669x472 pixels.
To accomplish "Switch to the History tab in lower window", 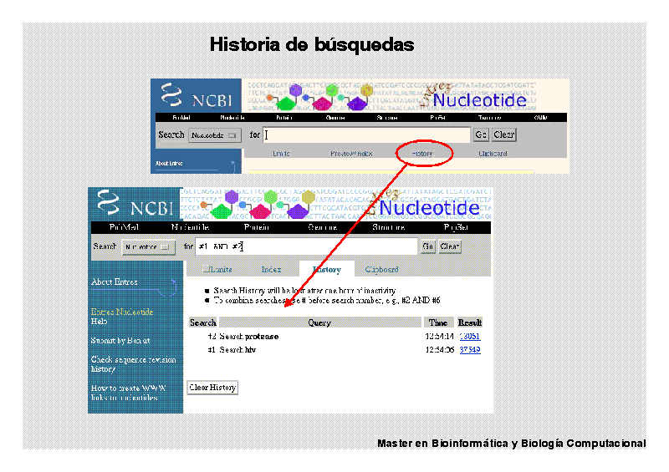I will (326, 270).
